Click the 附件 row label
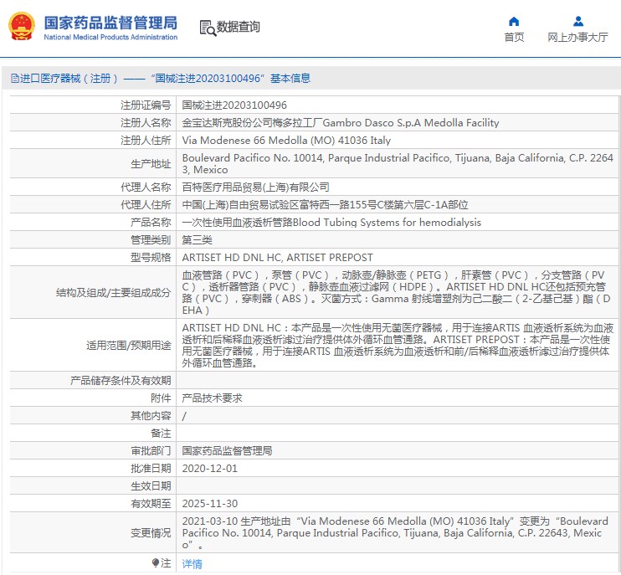Image resolution: width=621 pixels, height=575 pixels. click(x=161, y=398)
